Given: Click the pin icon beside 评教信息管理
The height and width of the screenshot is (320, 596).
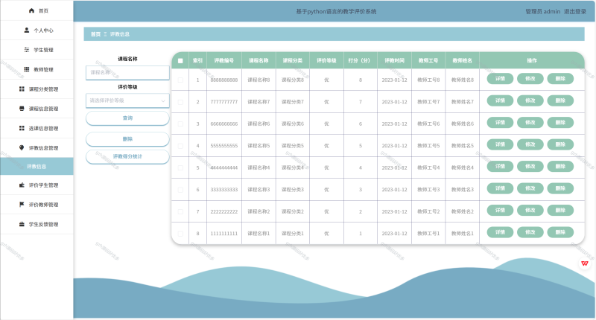Looking at the screenshot, I should 22,147.
